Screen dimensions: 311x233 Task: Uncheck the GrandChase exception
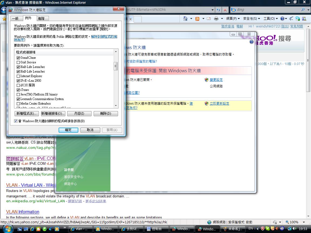point(18,58)
